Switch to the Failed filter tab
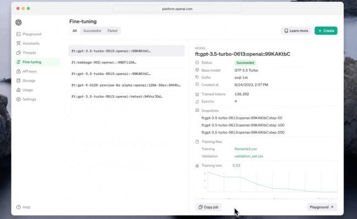 [x=112, y=31]
